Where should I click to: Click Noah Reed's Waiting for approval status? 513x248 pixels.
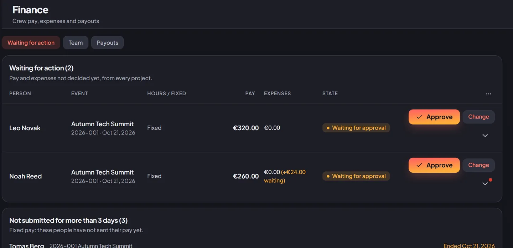coord(356,176)
